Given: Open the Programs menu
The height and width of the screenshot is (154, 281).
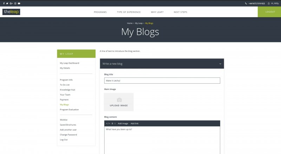Looking at the screenshot, I should click(100, 12).
